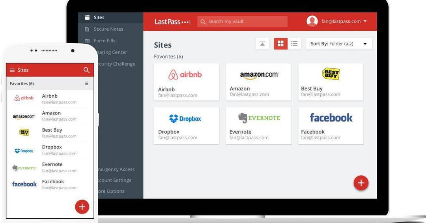Viewport: 426px width, 223px height.
Task: Switch to grid view
Action: click(x=281, y=44)
